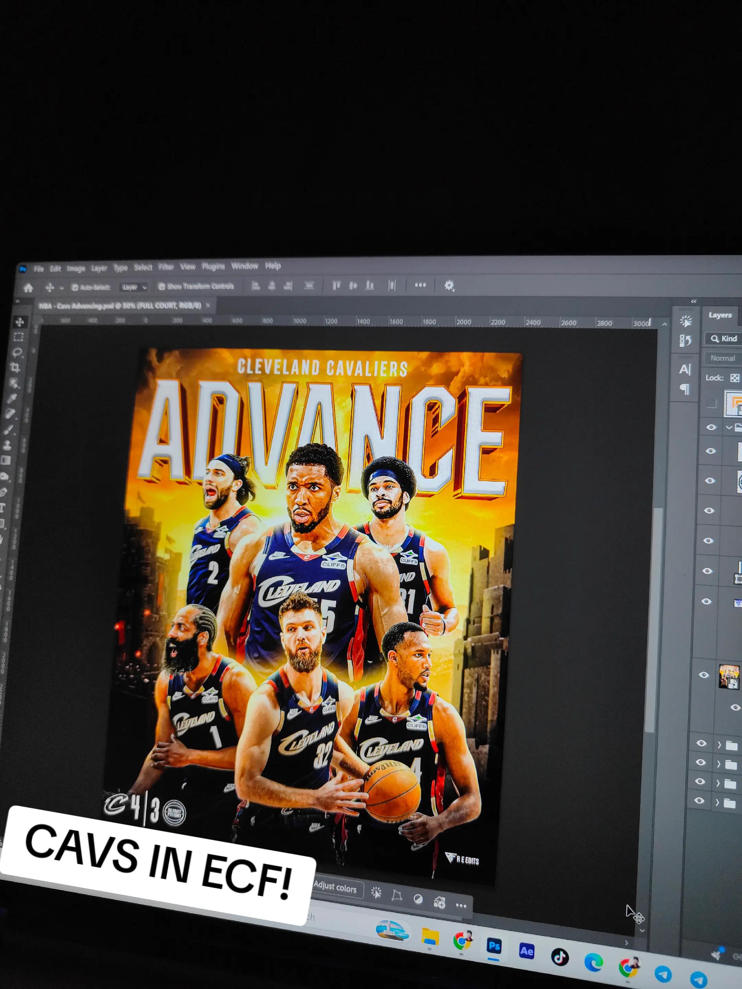
Task: Select the Rectangular Marquee tool
Action: coord(19,337)
